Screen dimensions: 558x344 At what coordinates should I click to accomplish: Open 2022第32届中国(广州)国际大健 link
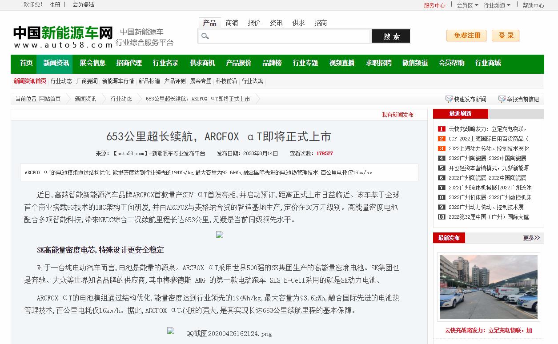point(489,217)
